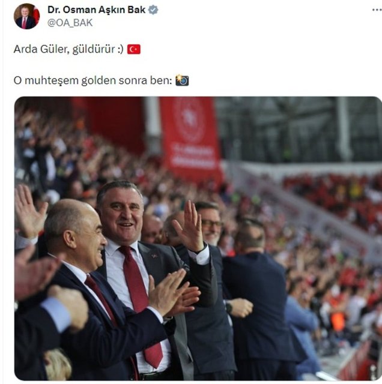Open the Dr. Osman Aşkın Bak name link
This screenshot has width=382, height=384.
point(96,10)
